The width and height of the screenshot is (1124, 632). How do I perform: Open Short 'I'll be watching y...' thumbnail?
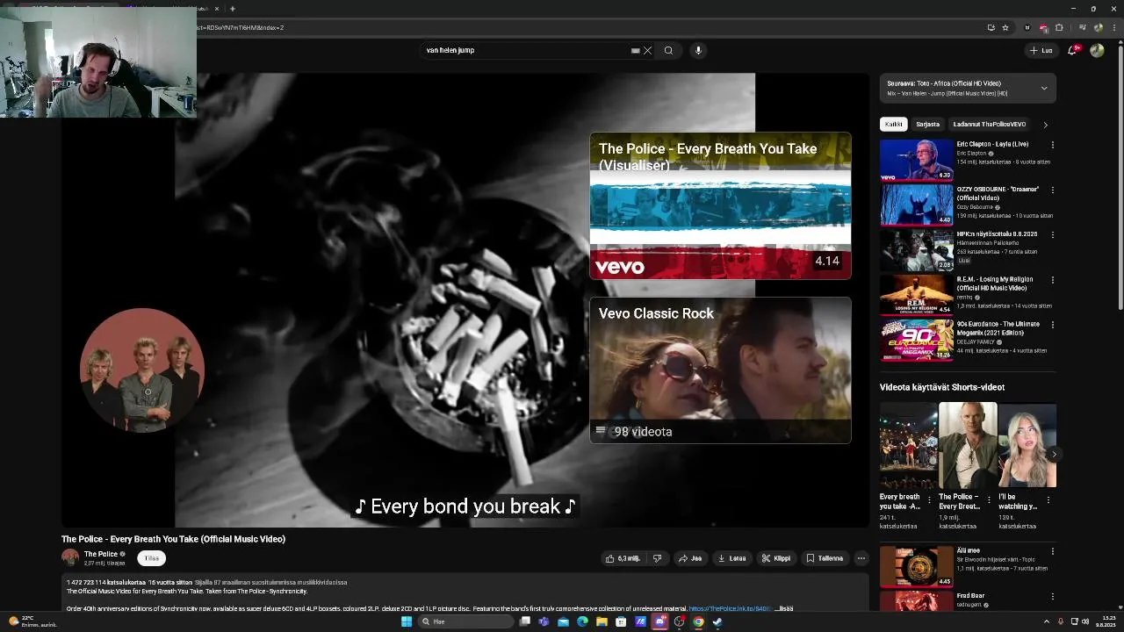[x=1027, y=445]
